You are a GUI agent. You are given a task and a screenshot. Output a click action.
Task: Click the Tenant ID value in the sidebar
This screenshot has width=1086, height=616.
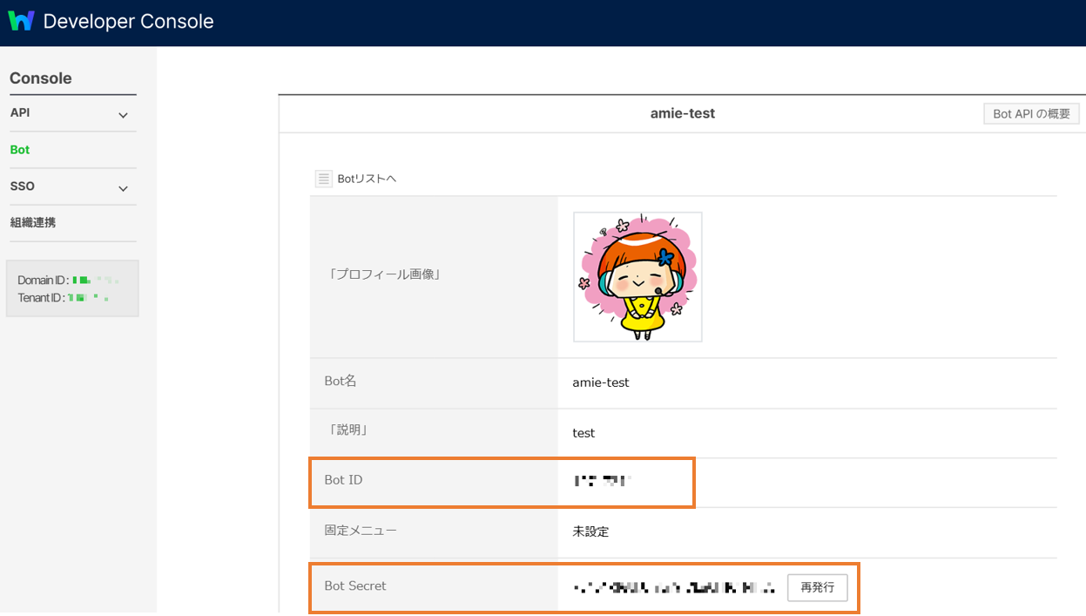point(89,298)
